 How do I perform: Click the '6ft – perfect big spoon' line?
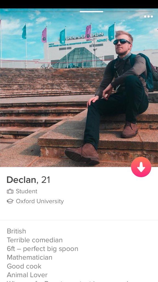coord(43,249)
